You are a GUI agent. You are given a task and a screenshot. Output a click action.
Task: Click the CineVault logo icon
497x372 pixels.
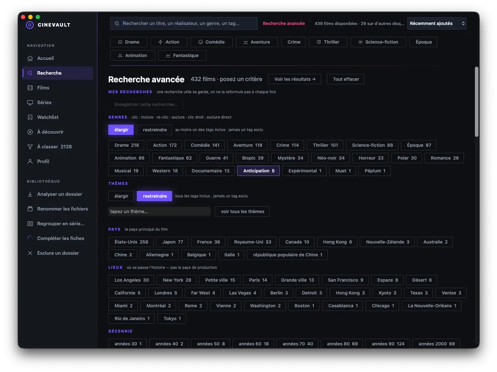click(x=30, y=25)
